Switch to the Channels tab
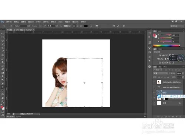The image size is (185, 138). click(160, 67)
